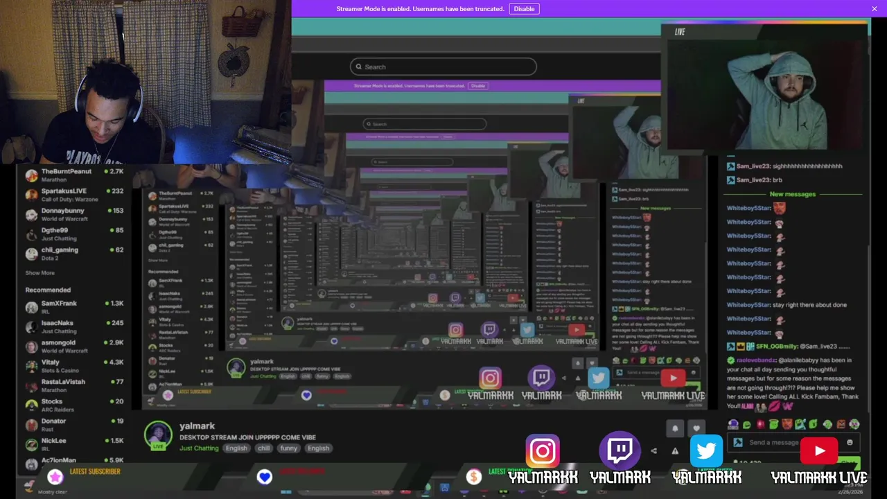Click IsaacNaks avatar in sidebar
887x499 pixels.
(x=31, y=327)
